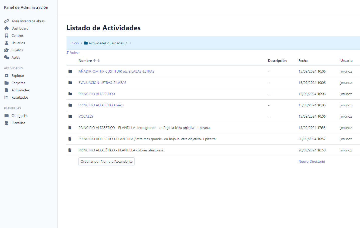The image size is (360, 228).
Task: Click Nuevo Directorio link
Action: (312, 161)
